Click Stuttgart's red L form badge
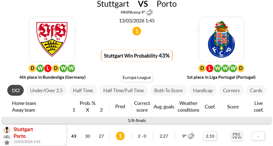 [x=48, y=68]
